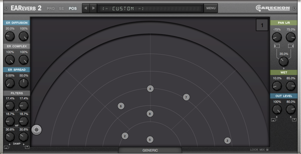This screenshot has height=154, width=301.
Task: Click the left LF filter knob
Action: point(10,106)
